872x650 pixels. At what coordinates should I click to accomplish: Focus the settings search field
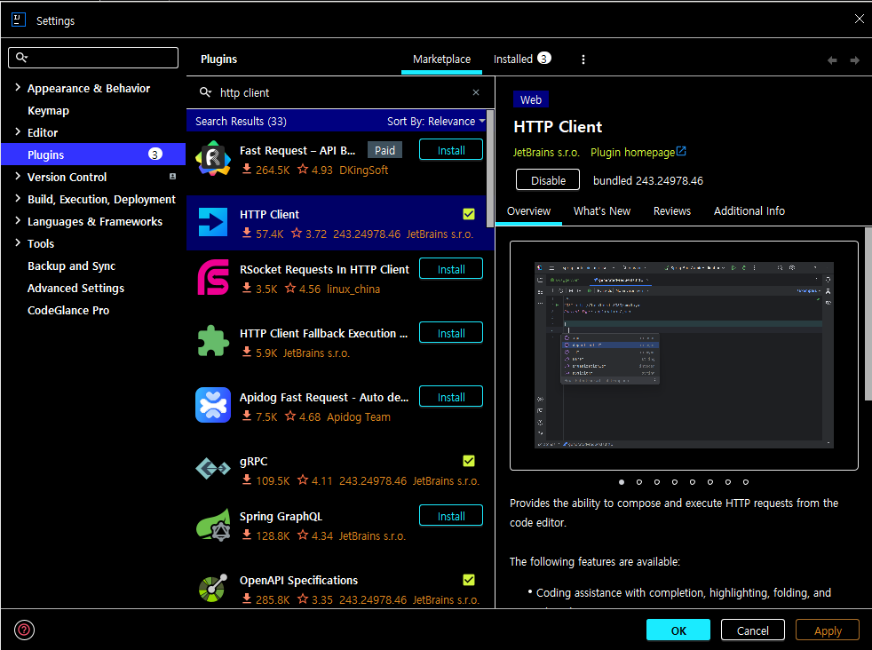(x=93, y=57)
